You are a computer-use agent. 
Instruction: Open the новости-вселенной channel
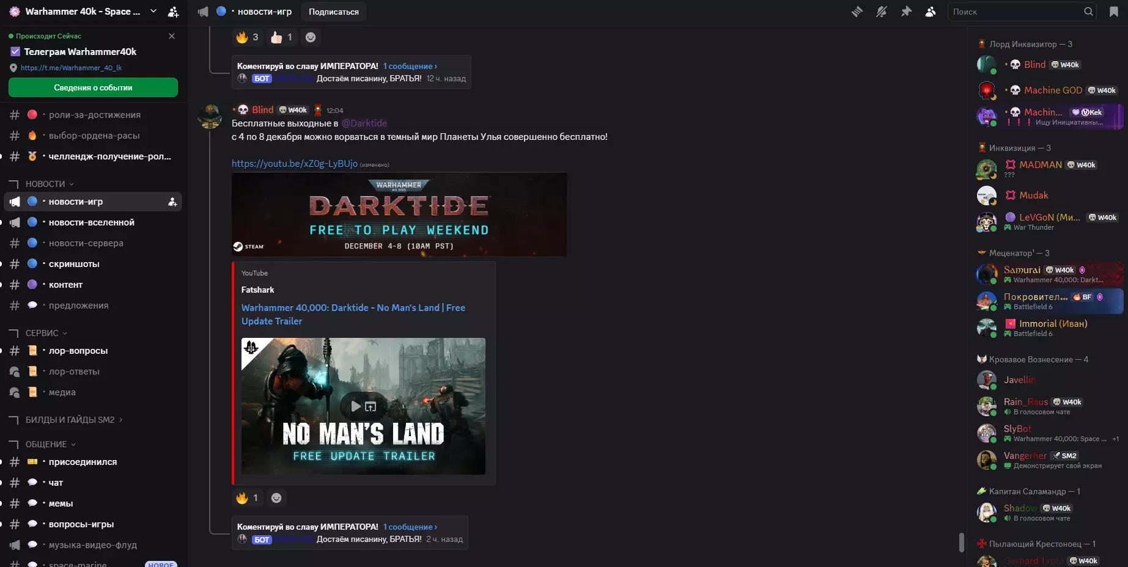[x=93, y=222]
